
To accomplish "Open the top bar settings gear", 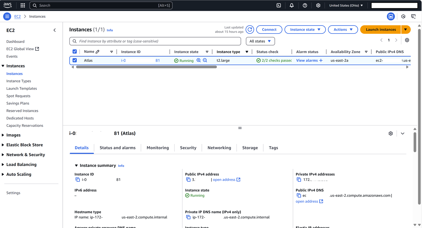I will tap(318, 5).
